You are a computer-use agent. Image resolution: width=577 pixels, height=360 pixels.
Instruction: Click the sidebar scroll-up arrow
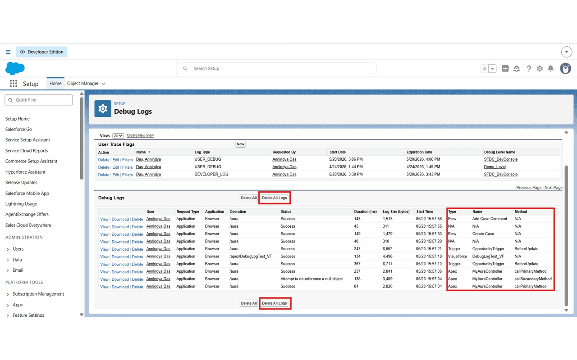pos(82,94)
